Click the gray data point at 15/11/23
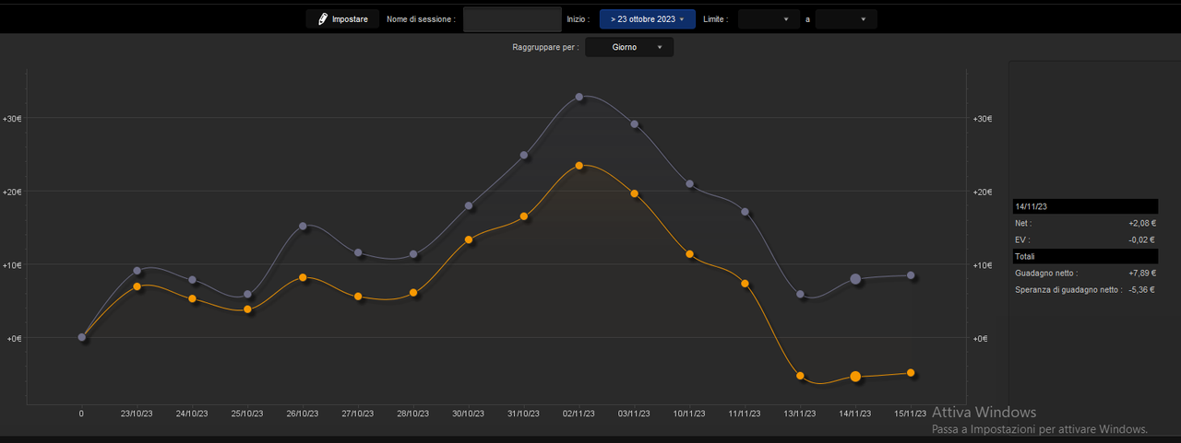The image size is (1181, 443). coord(911,275)
